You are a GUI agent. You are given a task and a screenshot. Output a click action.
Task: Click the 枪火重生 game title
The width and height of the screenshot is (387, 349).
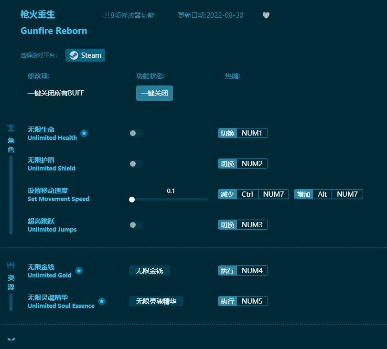tap(38, 14)
